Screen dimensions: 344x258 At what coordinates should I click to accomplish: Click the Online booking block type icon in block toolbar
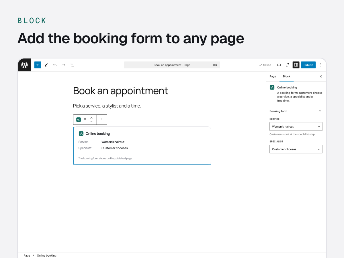point(79,120)
